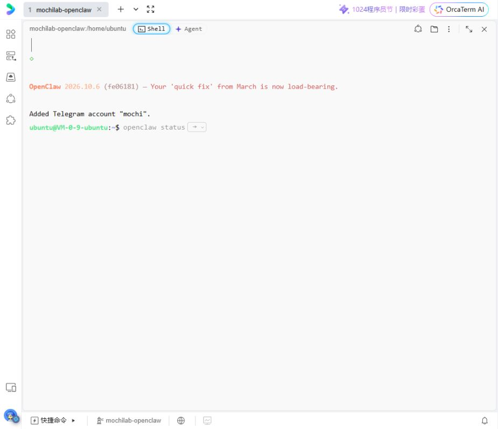Add a new terminal tab
Screen dimensions: 498x429
click(121, 9)
